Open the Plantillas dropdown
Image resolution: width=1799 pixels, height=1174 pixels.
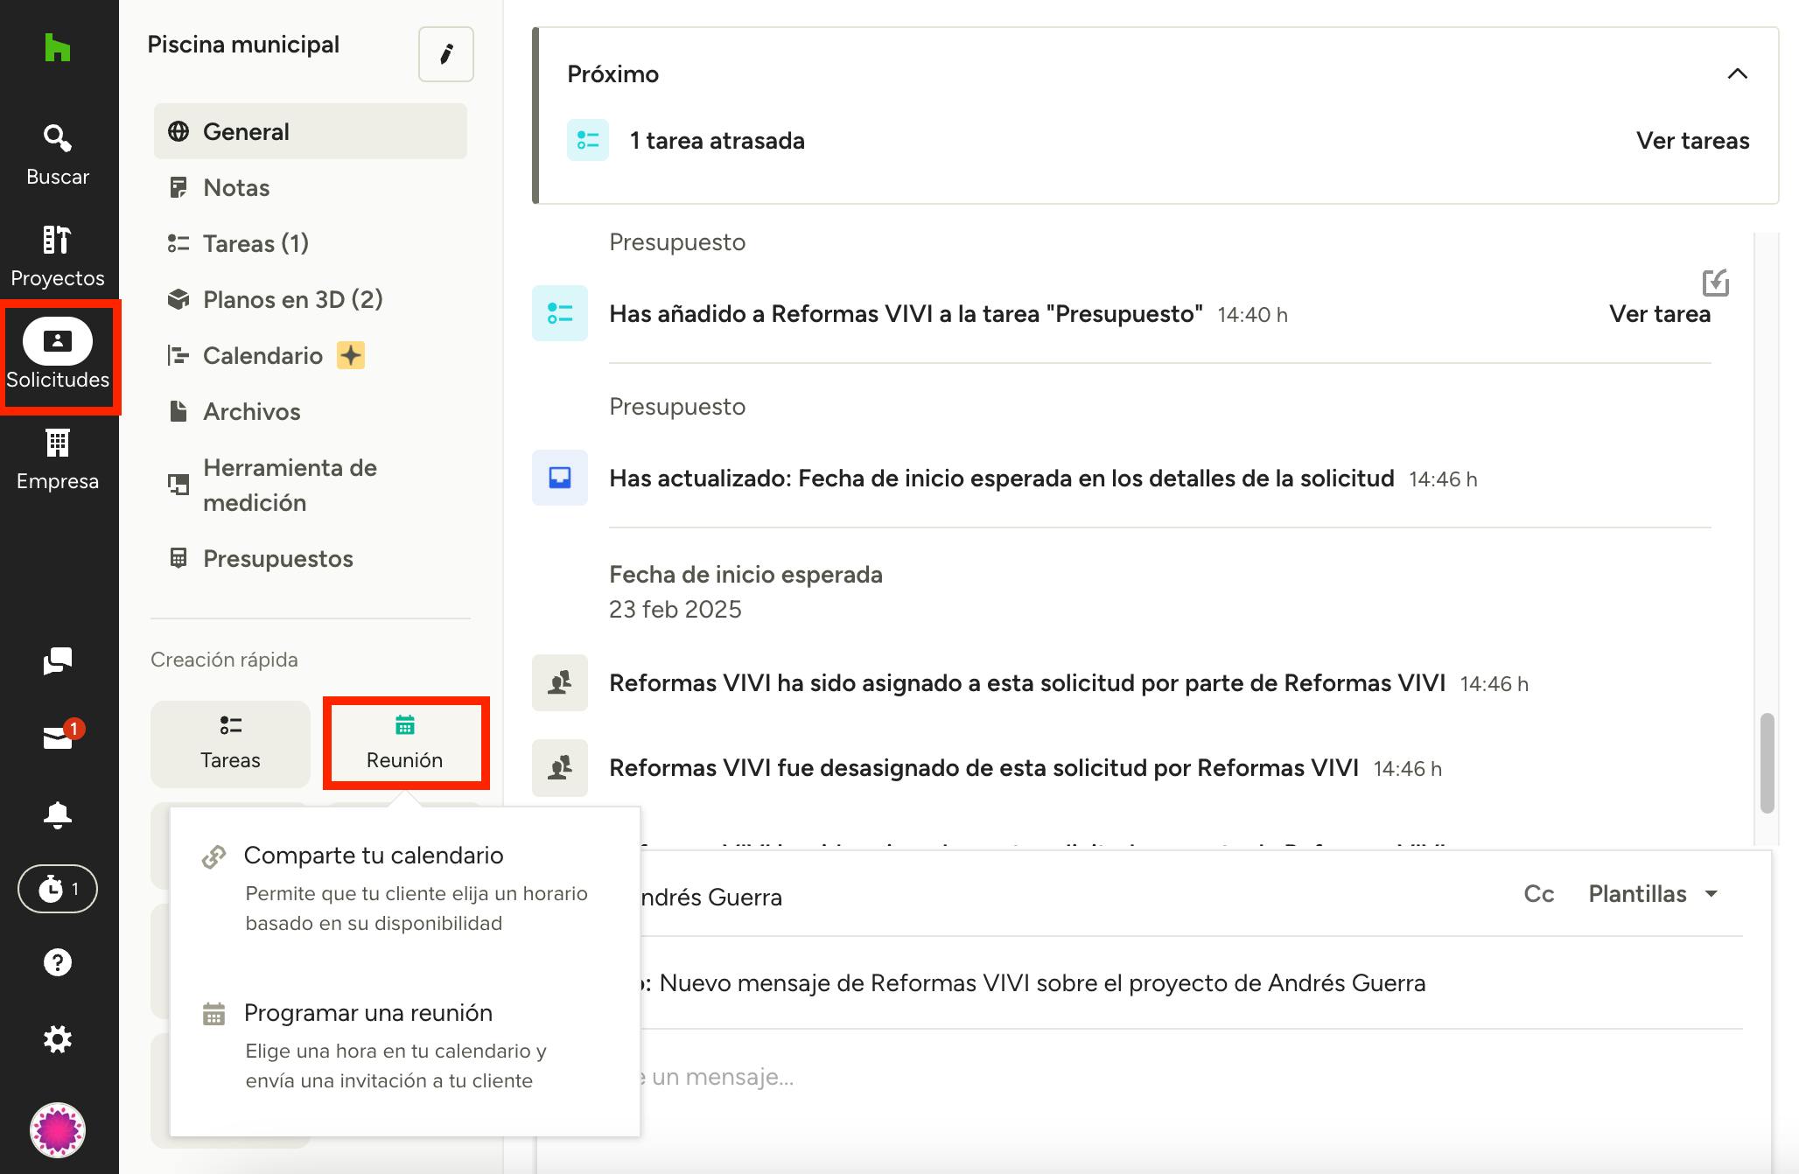pyautogui.click(x=1653, y=894)
